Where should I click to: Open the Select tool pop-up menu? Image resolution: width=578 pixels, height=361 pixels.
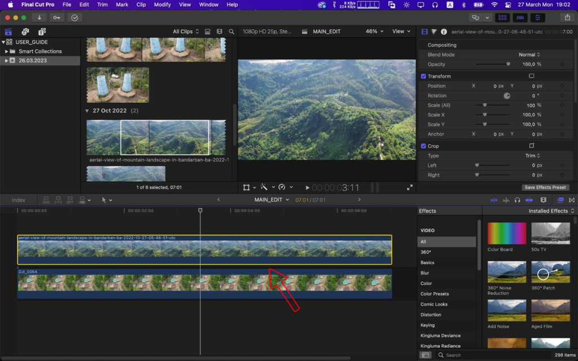point(107,200)
